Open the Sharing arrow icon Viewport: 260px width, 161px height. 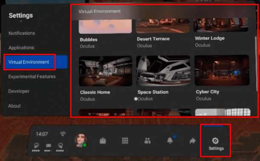tap(192, 141)
